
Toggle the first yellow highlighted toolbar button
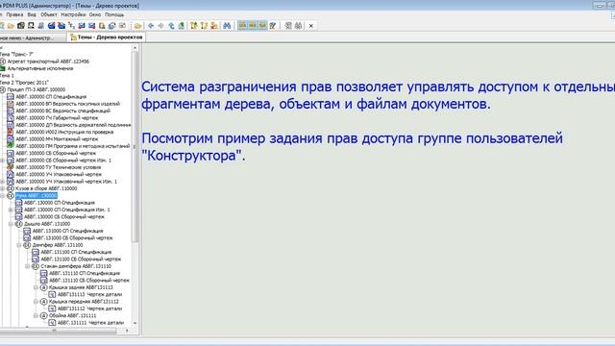[x=242, y=26]
